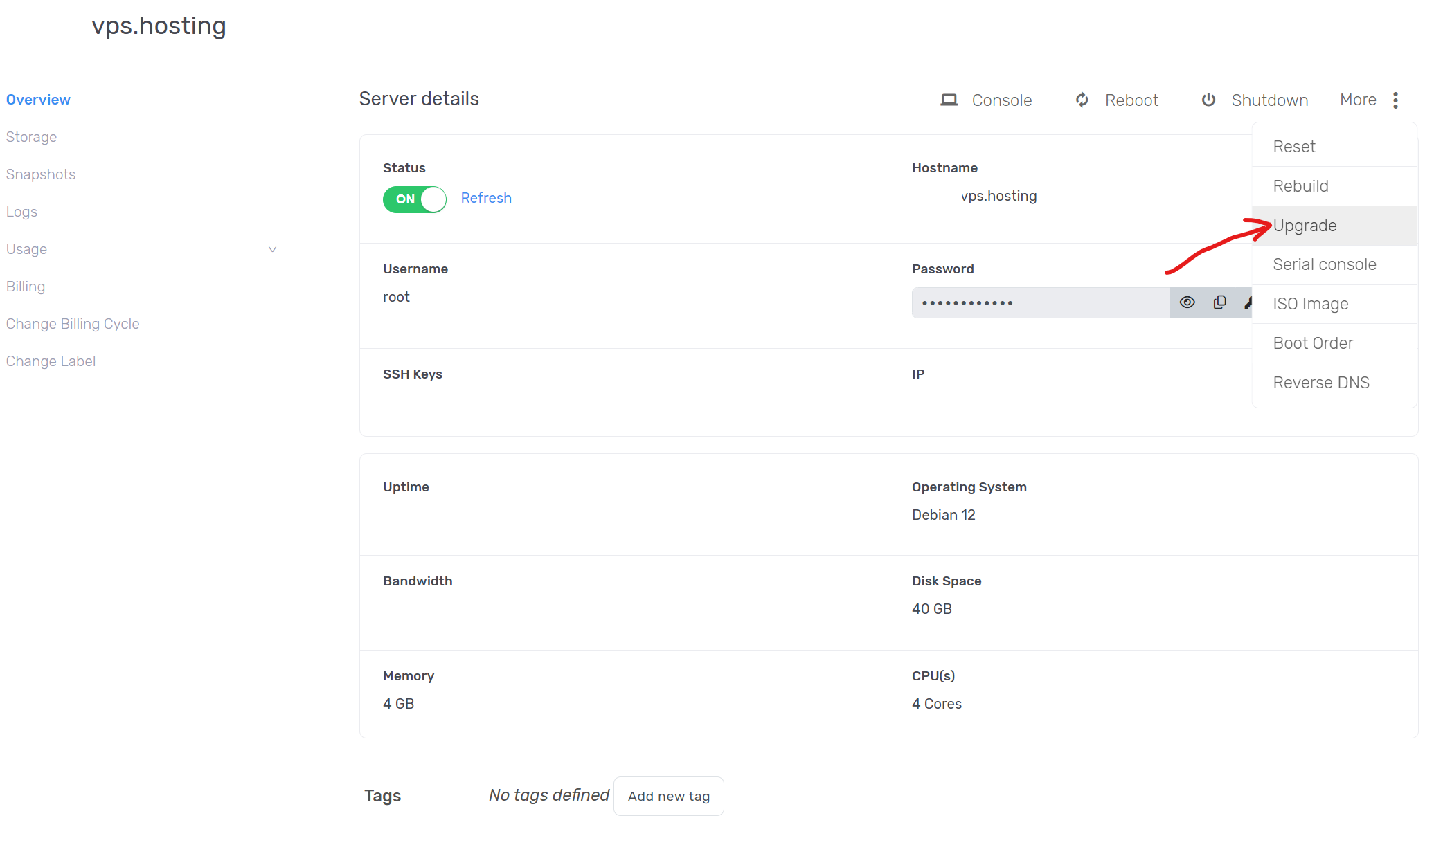Copy password with clipboard icon
Image resolution: width=1434 pixels, height=854 pixels.
click(1219, 302)
